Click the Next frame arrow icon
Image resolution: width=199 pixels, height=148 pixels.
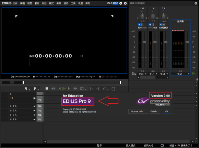[x=69, y=88]
